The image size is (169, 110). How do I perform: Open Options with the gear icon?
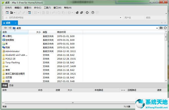pos(87,13)
